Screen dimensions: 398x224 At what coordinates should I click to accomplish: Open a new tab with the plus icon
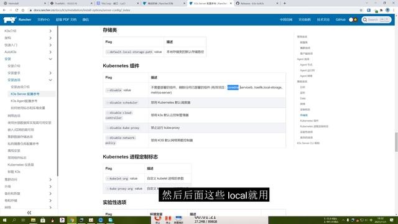tap(285, 3)
